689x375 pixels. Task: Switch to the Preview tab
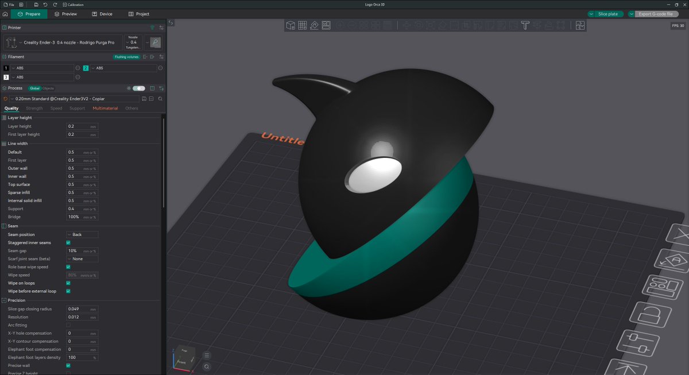[x=65, y=14]
